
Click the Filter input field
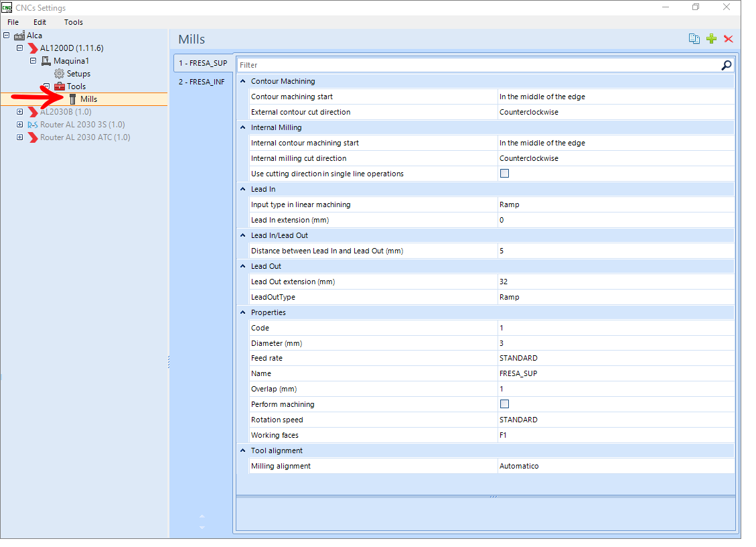click(x=478, y=65)
